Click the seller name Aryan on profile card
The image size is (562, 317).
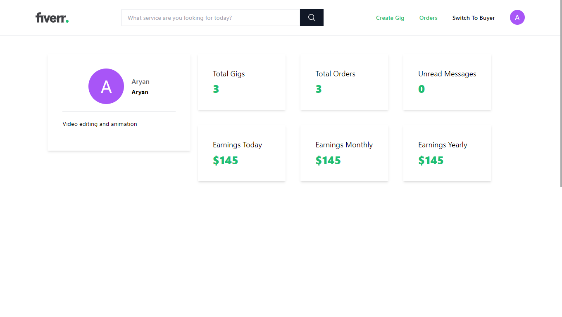coord(140,92)
